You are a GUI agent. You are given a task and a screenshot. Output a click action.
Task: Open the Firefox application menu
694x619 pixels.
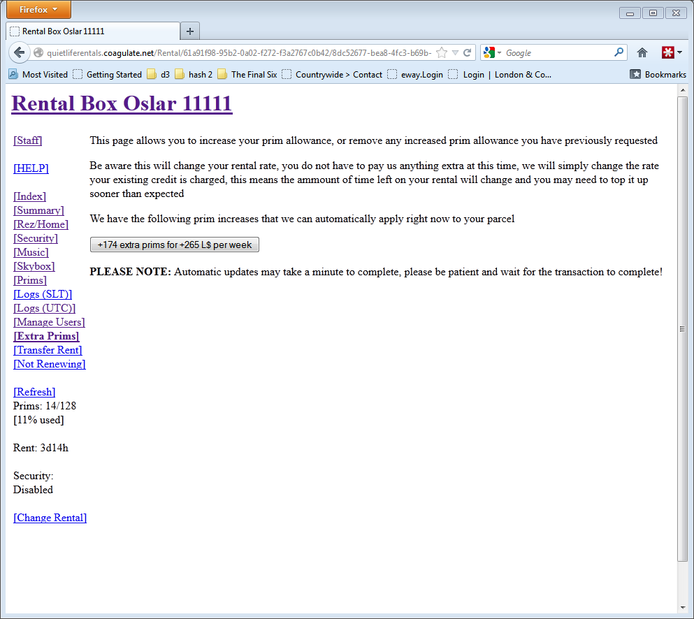coord(38,10)
